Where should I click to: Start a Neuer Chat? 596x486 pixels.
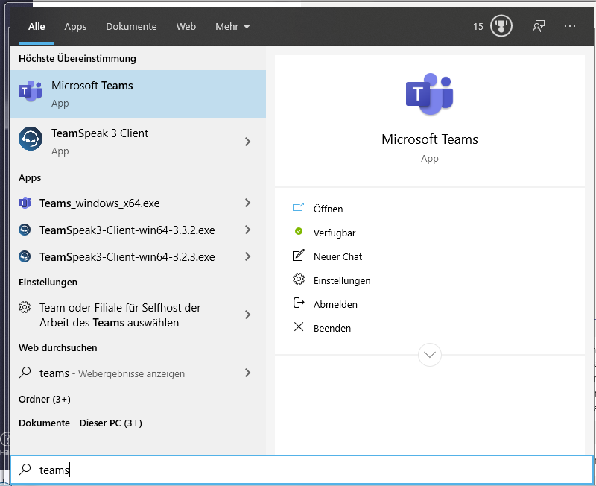(x=337, y=256)
